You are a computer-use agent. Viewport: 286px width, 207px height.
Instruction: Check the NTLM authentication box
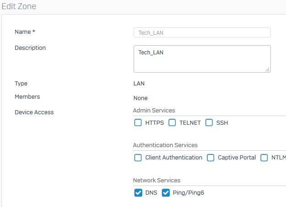pos(264,158)
